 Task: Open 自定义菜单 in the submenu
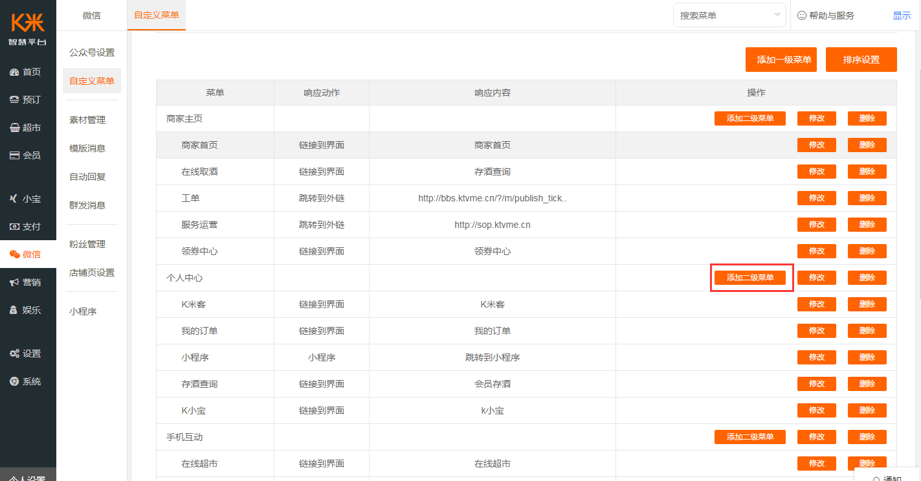tap(92, 81)
